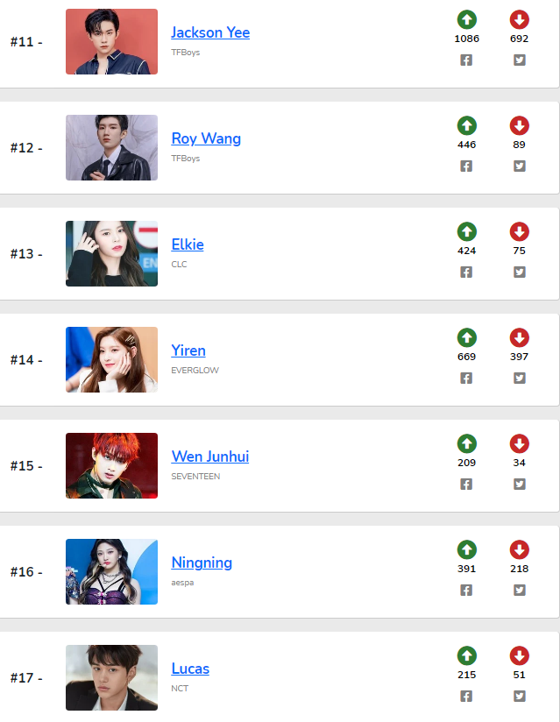Share Yiren on Twitter
The height and width of the screenshot is (722, 560).
click(519, 379)
